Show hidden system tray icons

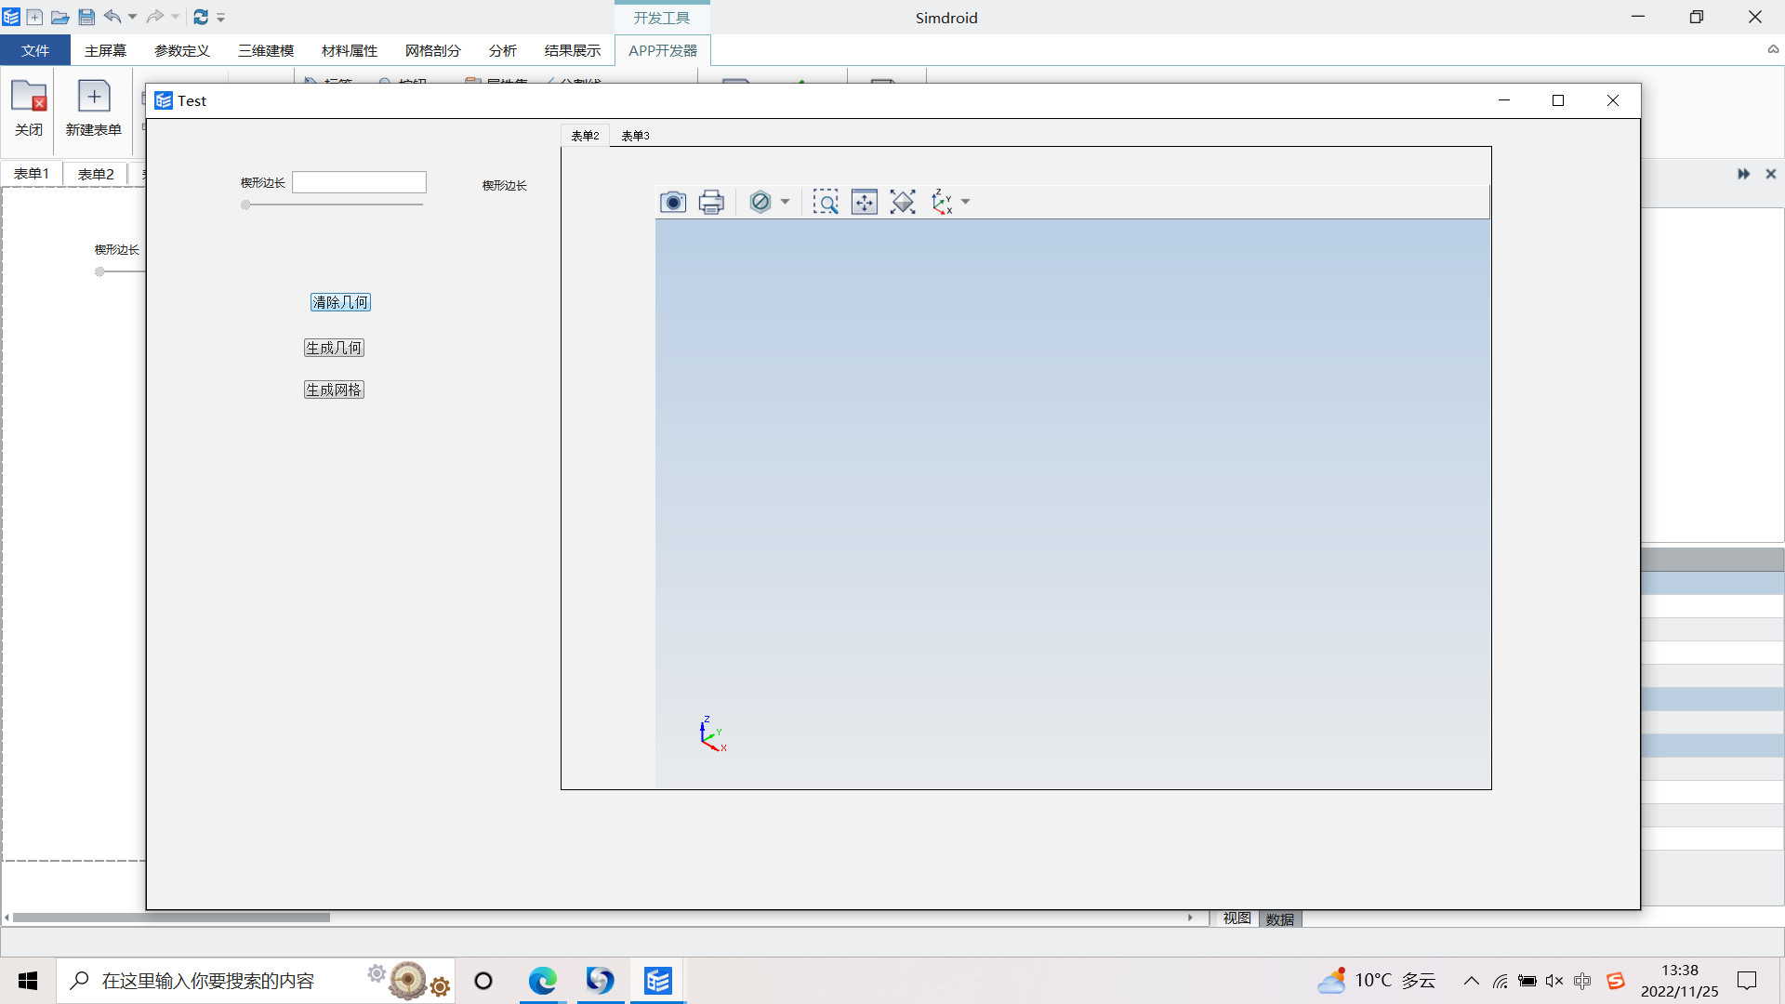pyautogui.click(x=1472, y=981)
